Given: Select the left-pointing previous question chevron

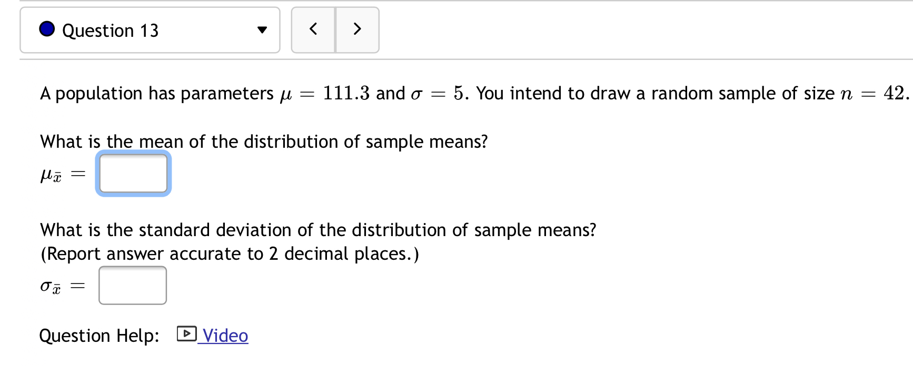Looking at the screenshot, I should (313, 30).
